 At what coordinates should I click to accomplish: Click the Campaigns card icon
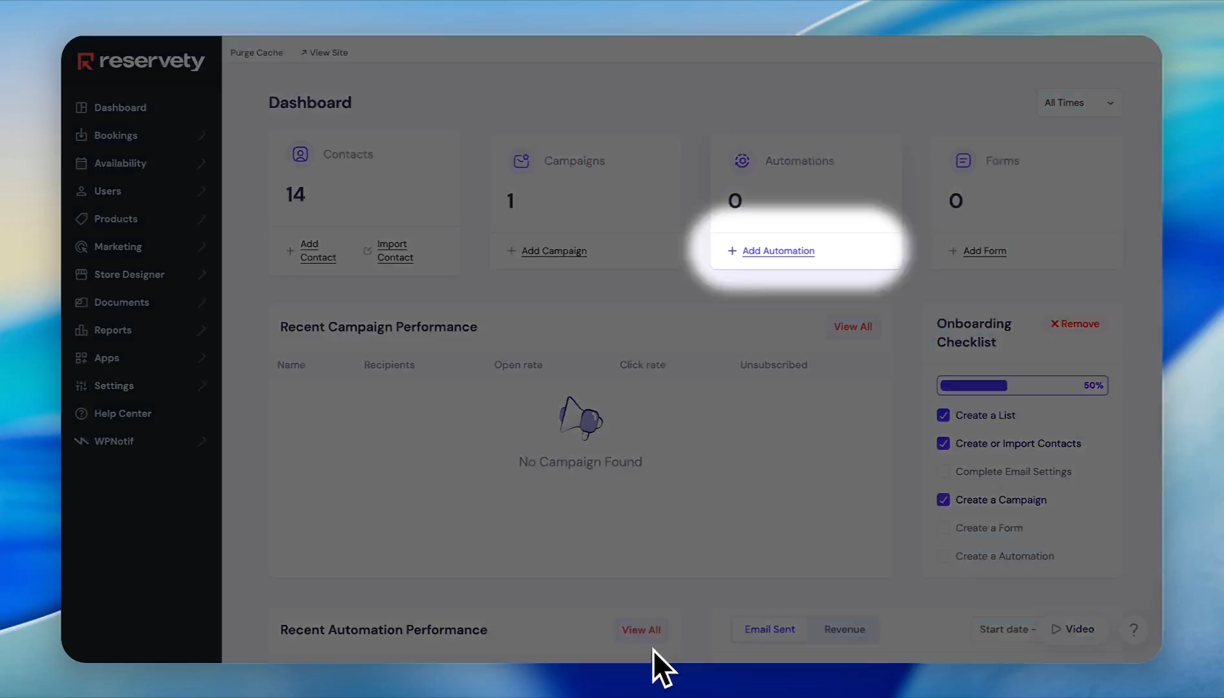coord(521,160)
